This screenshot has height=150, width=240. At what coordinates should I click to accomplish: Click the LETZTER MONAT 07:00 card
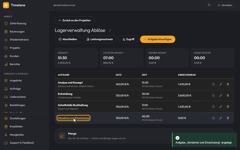click(122, 58)
